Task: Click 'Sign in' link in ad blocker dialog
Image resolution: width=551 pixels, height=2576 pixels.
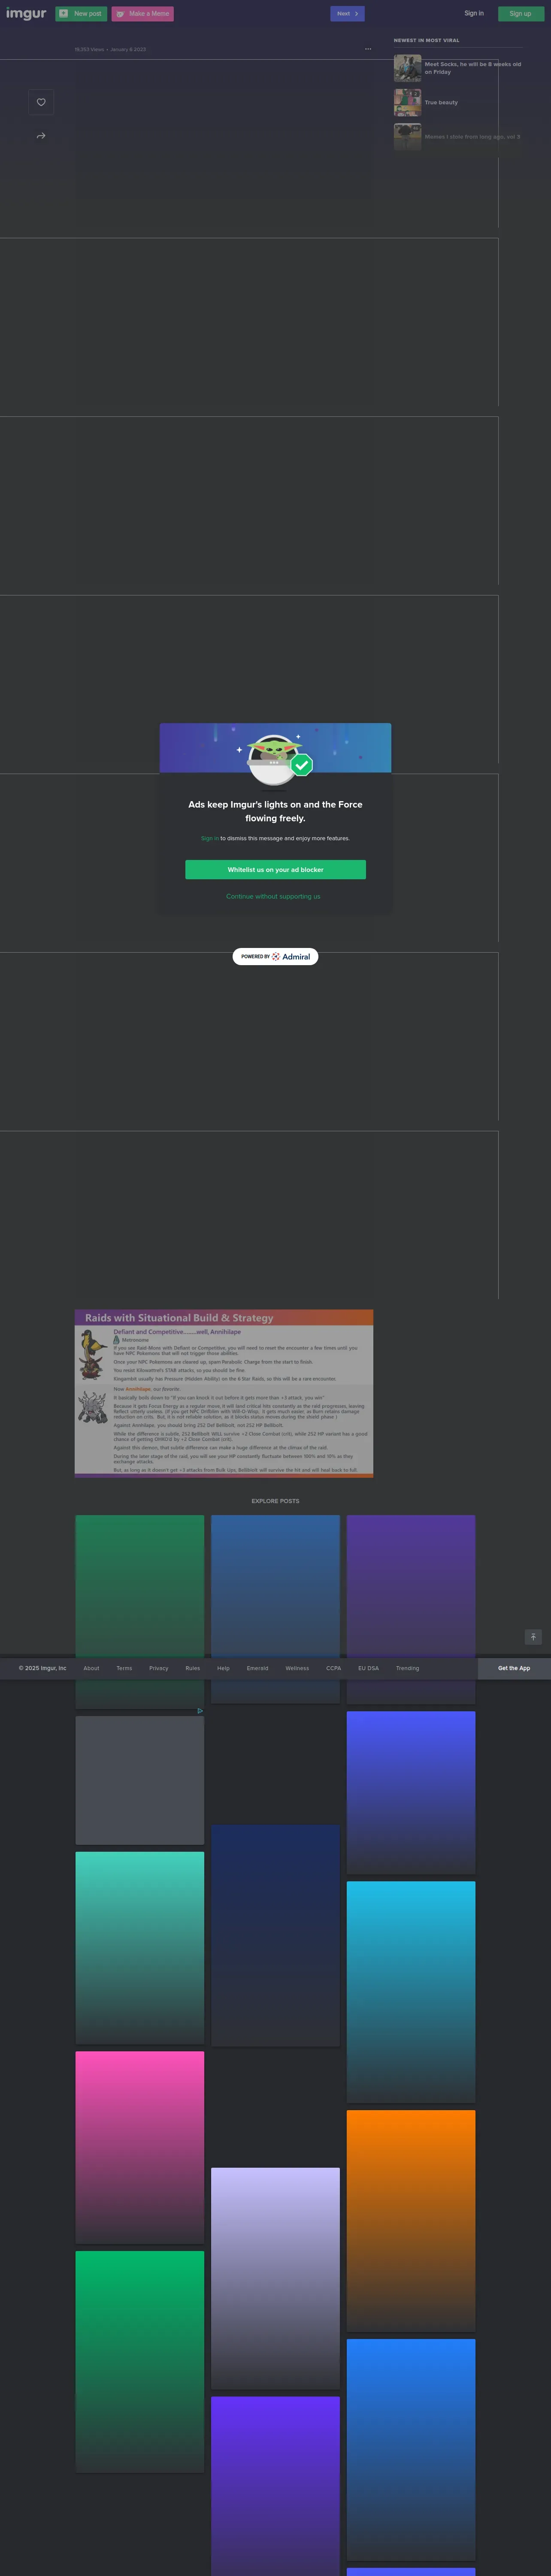Action: pyautogui.click(x=209, y=838)
